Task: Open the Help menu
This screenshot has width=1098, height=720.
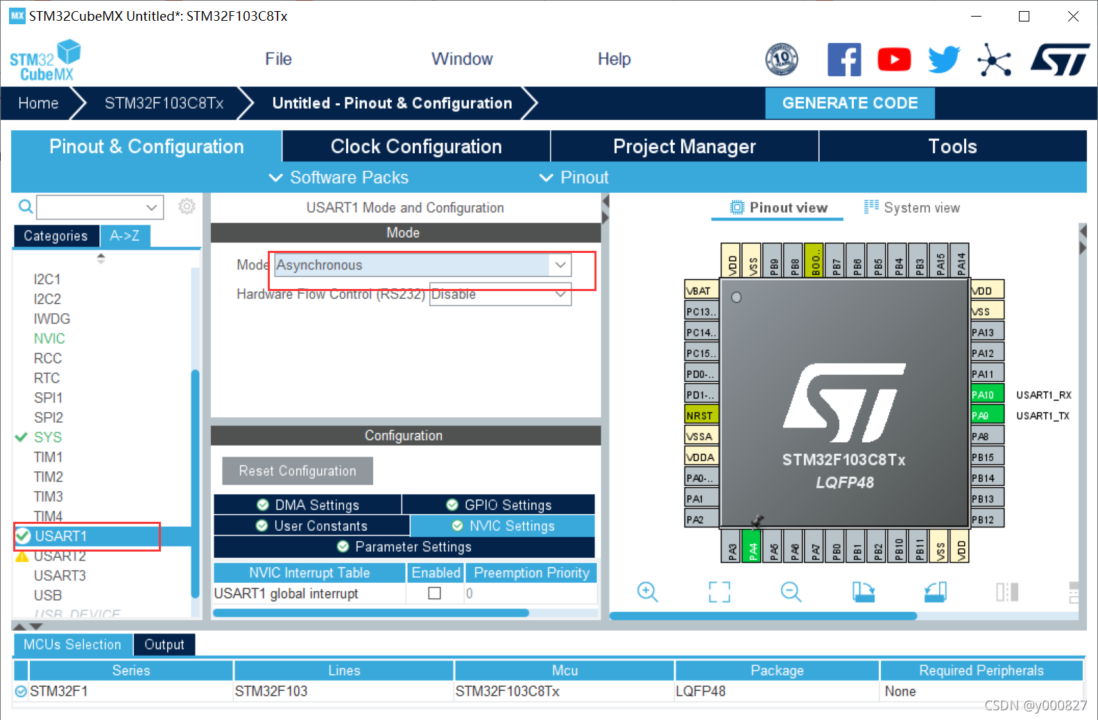Action: pos(615,59)
